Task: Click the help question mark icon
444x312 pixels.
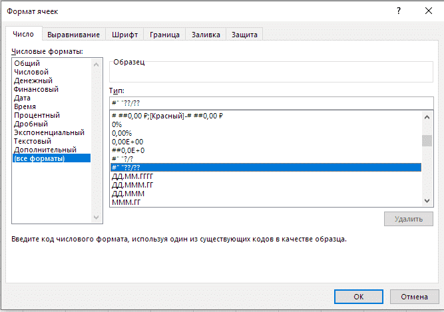Action: 399,11
